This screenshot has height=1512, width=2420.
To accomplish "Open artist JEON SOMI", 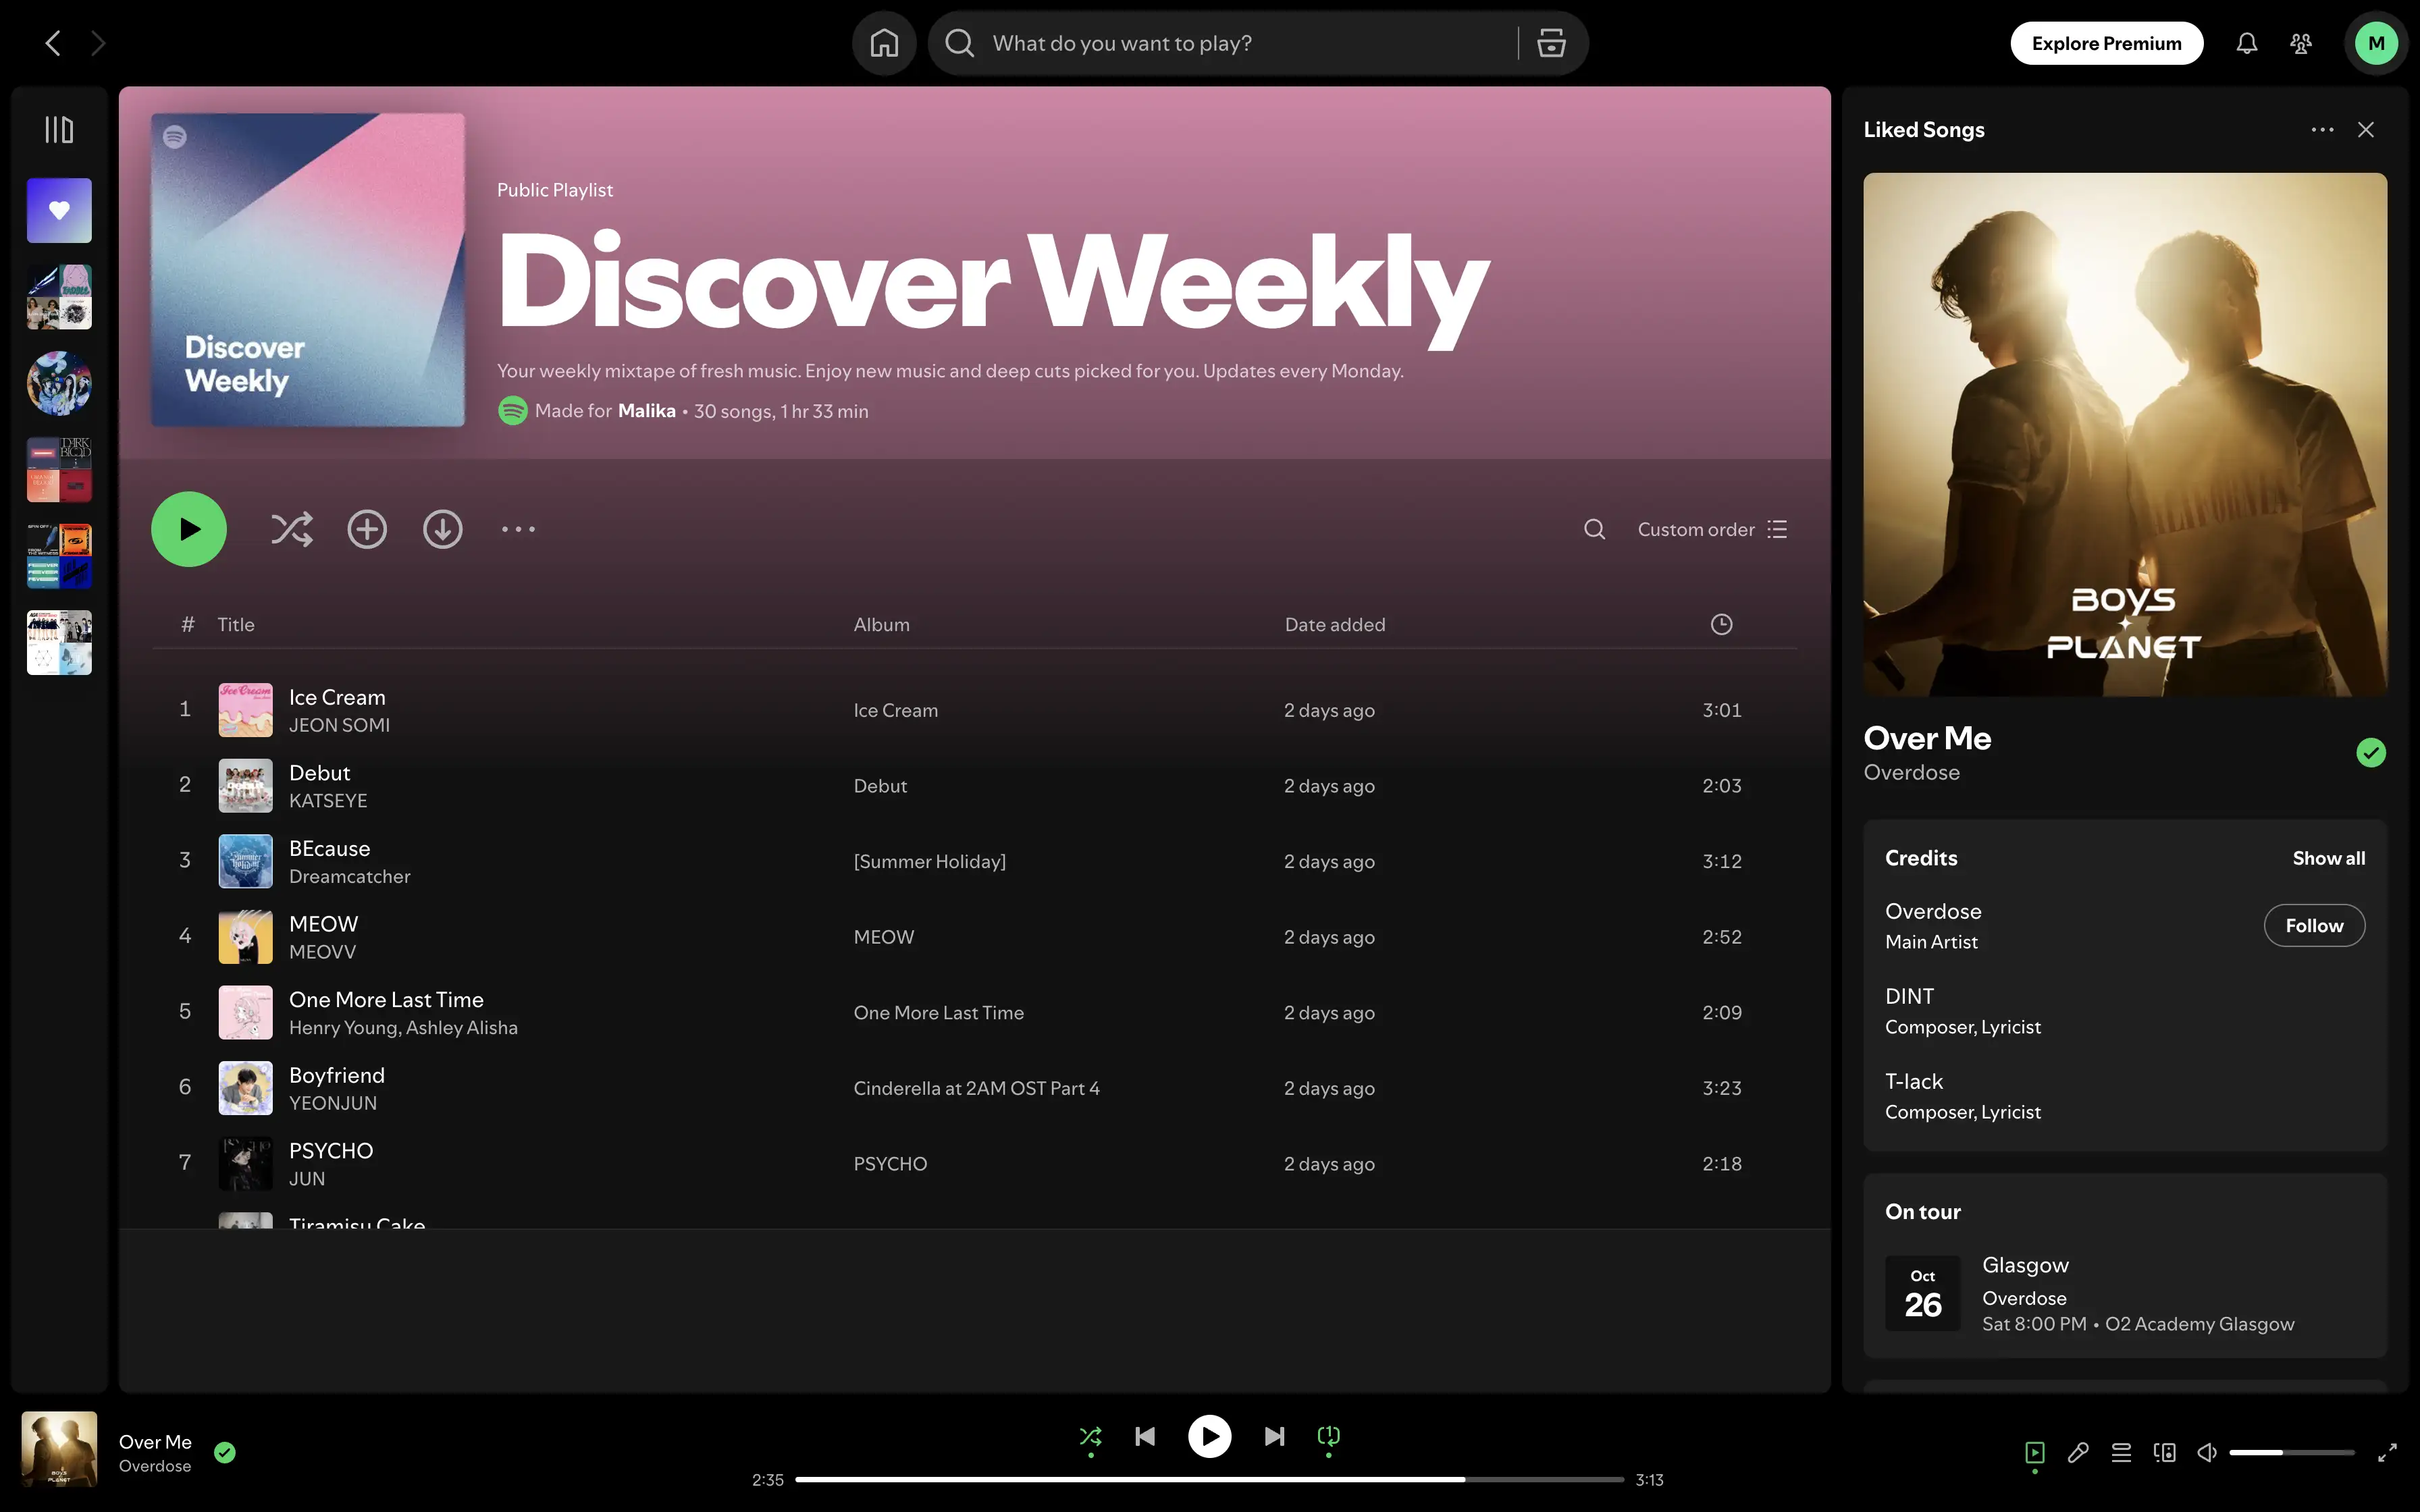I will click(x=339, y=725).
